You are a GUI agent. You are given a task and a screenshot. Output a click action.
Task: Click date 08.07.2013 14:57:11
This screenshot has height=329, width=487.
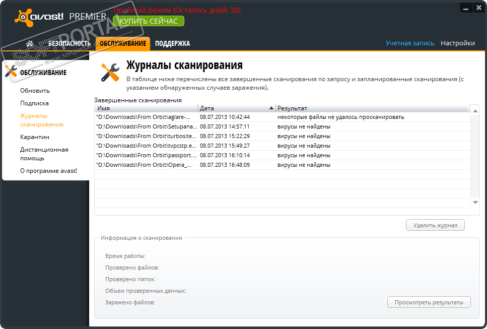[225, 127]
